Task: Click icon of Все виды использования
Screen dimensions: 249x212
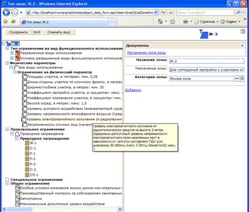Action: click(16, 67)
